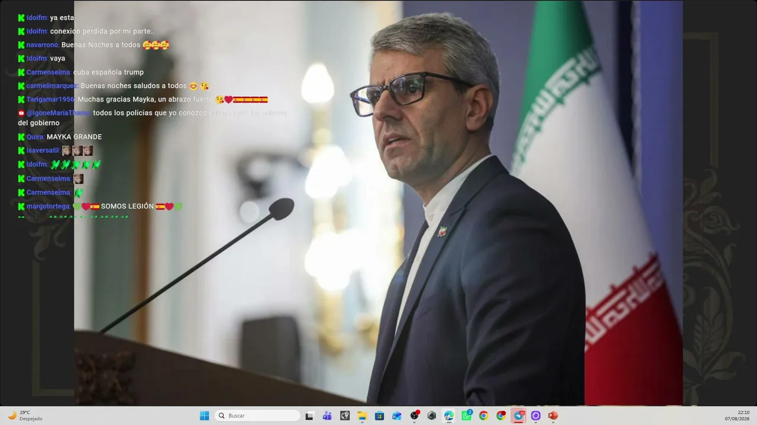Image resolution: width=757 pixels, height=425 pixels.
Task: Click the Kick icon beside Tarigamar1956
Action: coord(21,99)
